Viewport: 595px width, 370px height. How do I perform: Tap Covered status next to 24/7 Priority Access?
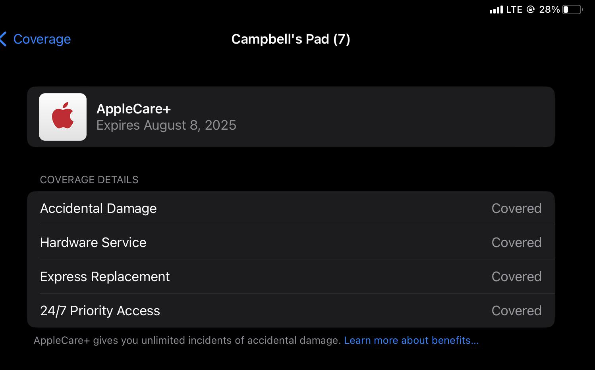point(516,311)
